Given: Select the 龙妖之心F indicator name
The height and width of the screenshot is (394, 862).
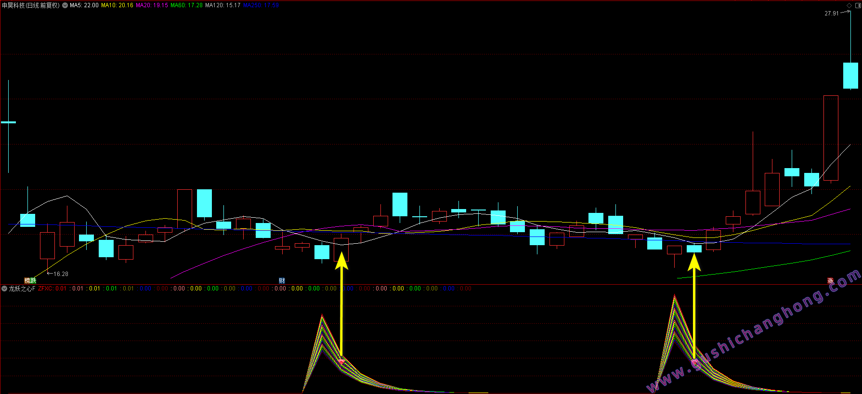Looking at the screenshot, I should (22, 289).
